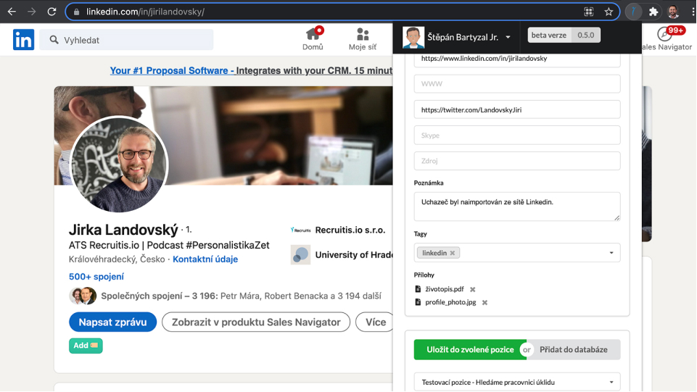The height and width of the screenshot is (392, 697).
Task: Click the Proposal Software ad link
Action: click(251, 70)
